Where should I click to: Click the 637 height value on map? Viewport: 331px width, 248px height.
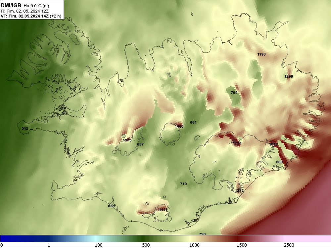pos(140,144)
